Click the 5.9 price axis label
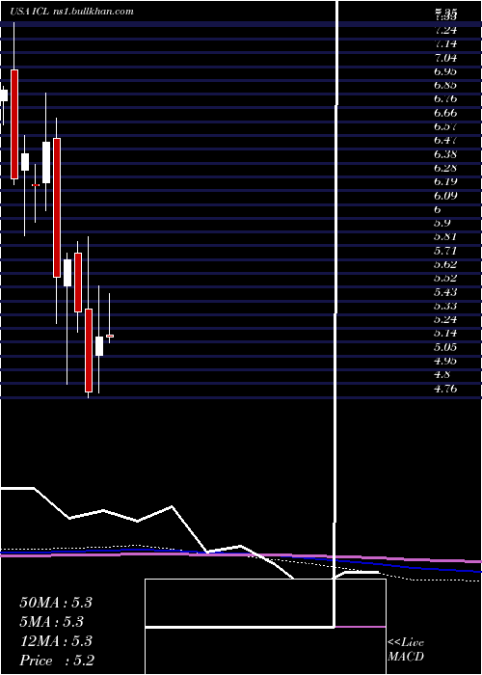The image size is (482, 675). [x=442, y=223]
